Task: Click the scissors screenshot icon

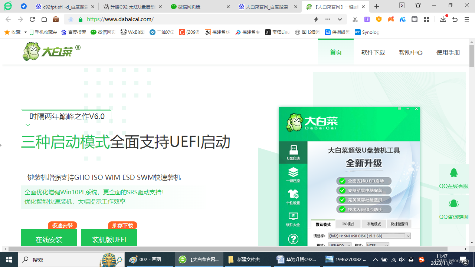Action: (x=355, y=19)
